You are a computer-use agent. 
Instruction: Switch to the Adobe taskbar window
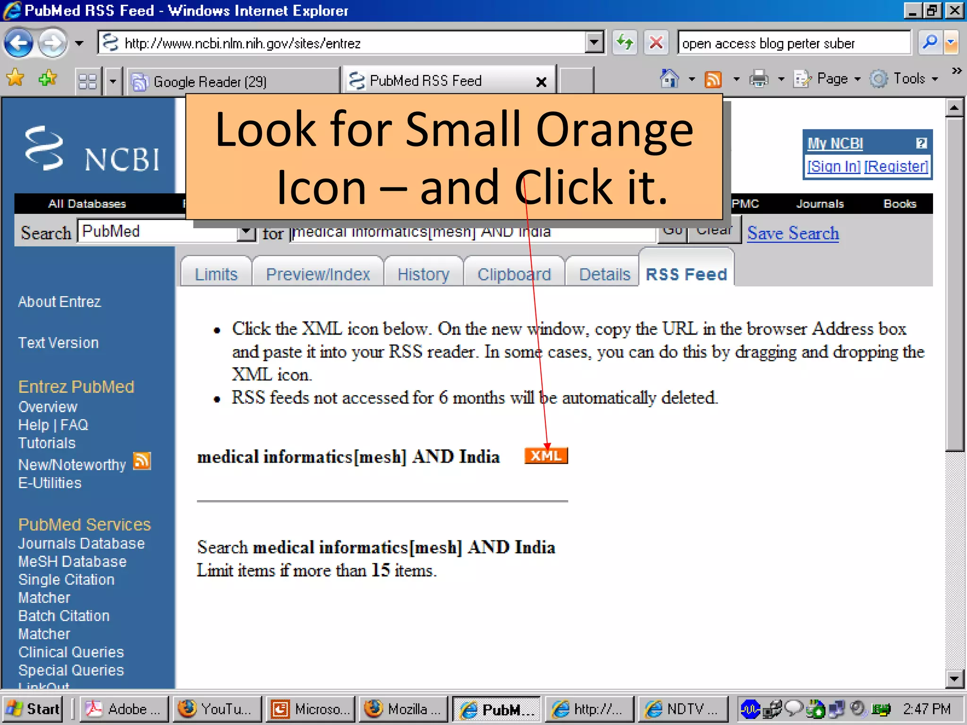click(x=123, y=709)
